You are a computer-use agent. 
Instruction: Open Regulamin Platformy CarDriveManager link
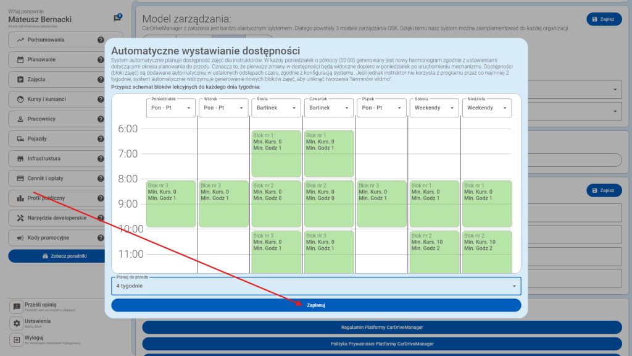pos(382,327)
